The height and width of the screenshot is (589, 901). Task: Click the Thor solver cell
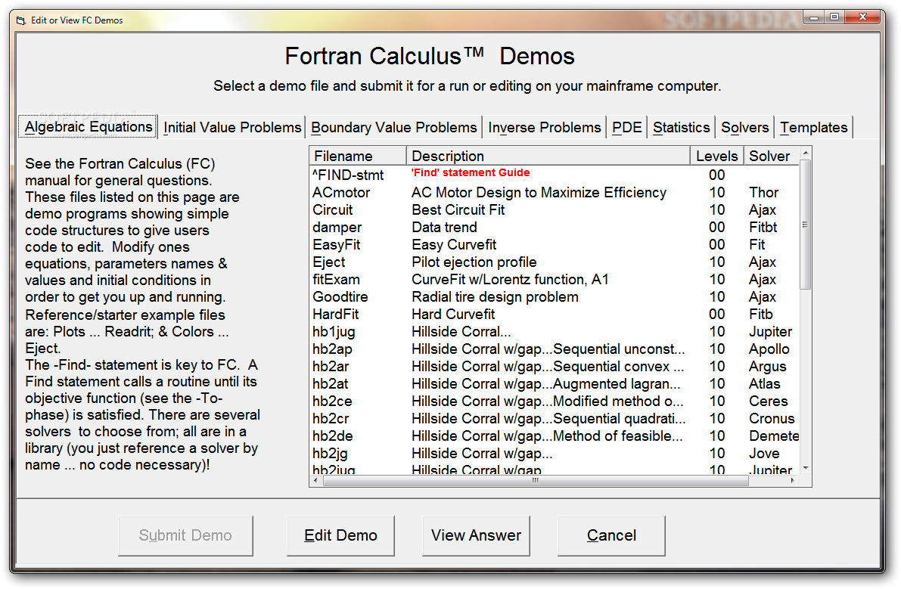click(763, 193)
